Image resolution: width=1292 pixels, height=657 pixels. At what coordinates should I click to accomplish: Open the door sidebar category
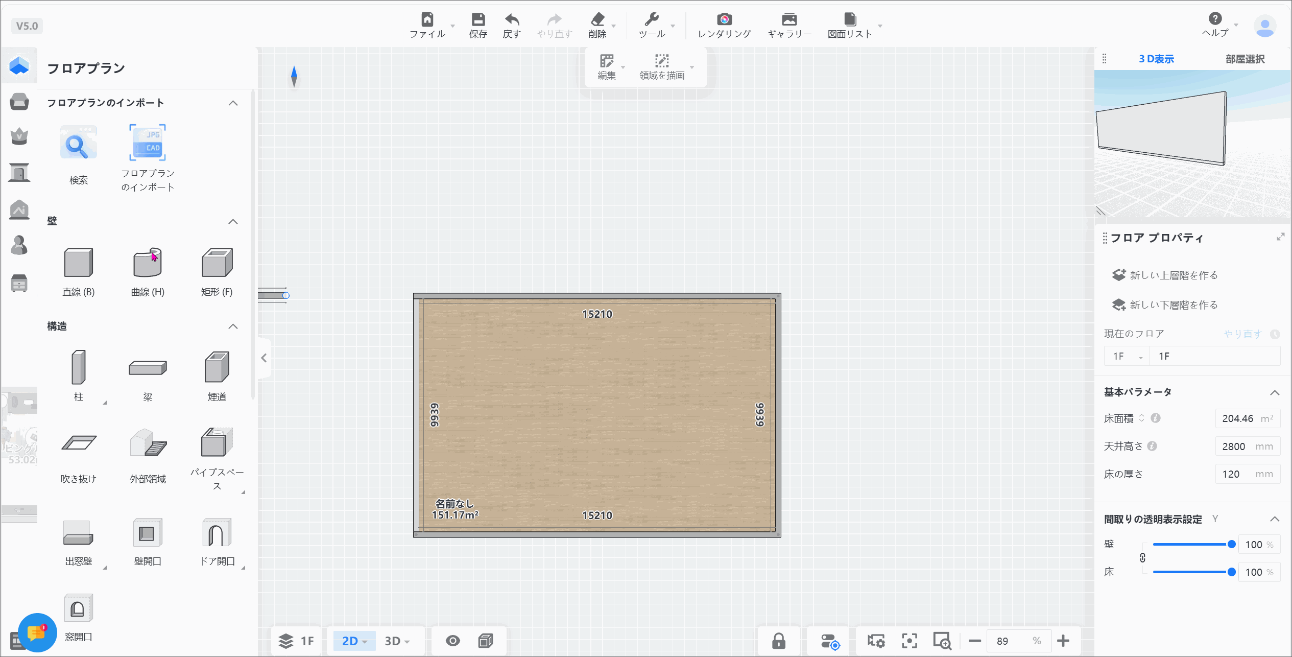(19, 173)
